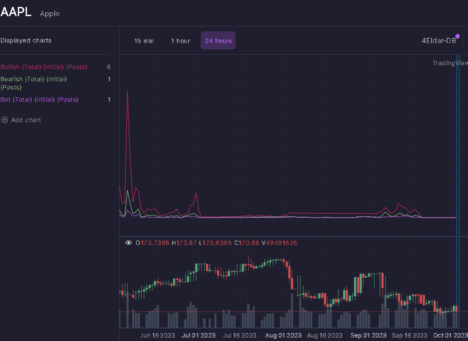Toggle price chart visibility eye icon
468x341 pixels.
128,243
